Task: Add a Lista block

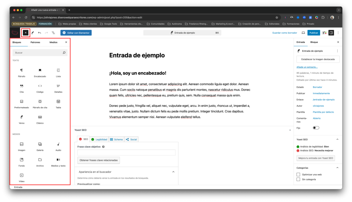Action: (x=58, y=72)
